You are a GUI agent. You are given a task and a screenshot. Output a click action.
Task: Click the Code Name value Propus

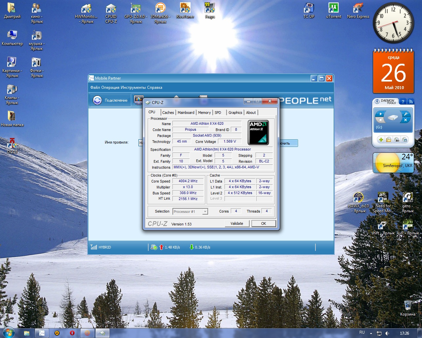[x=191, y=130]
